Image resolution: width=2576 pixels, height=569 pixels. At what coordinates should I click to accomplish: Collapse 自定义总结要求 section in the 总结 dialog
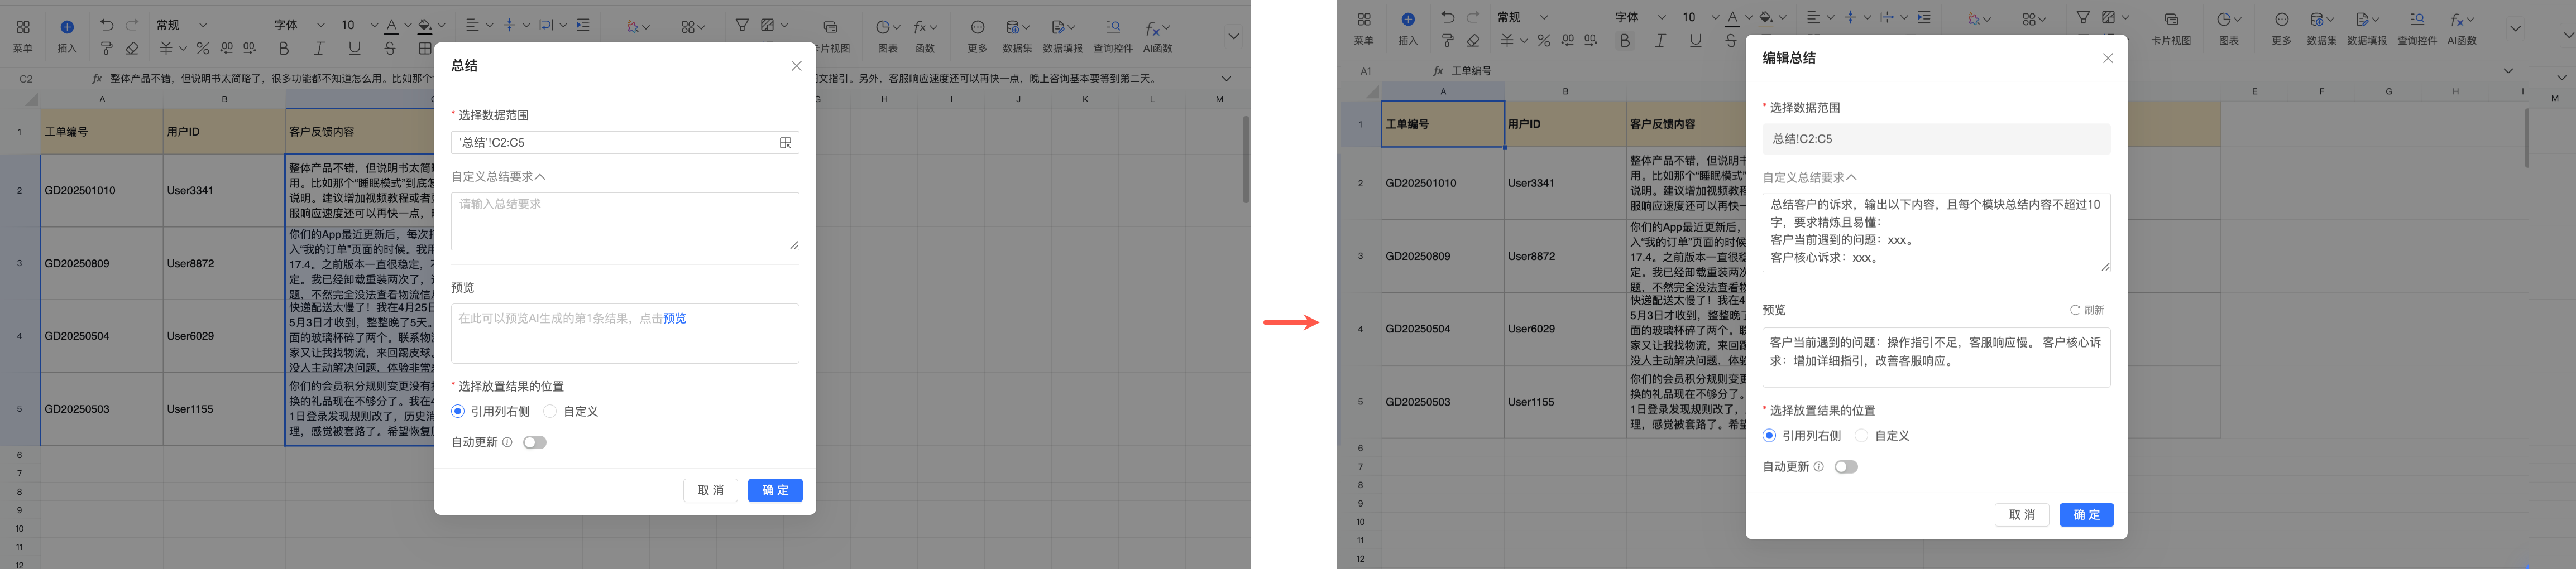coord(498,177)
